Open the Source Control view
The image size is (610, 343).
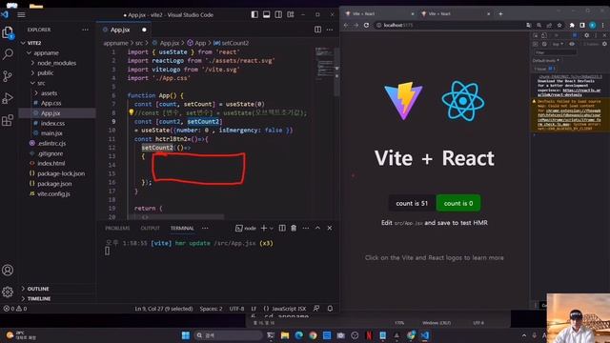(8, 76)
